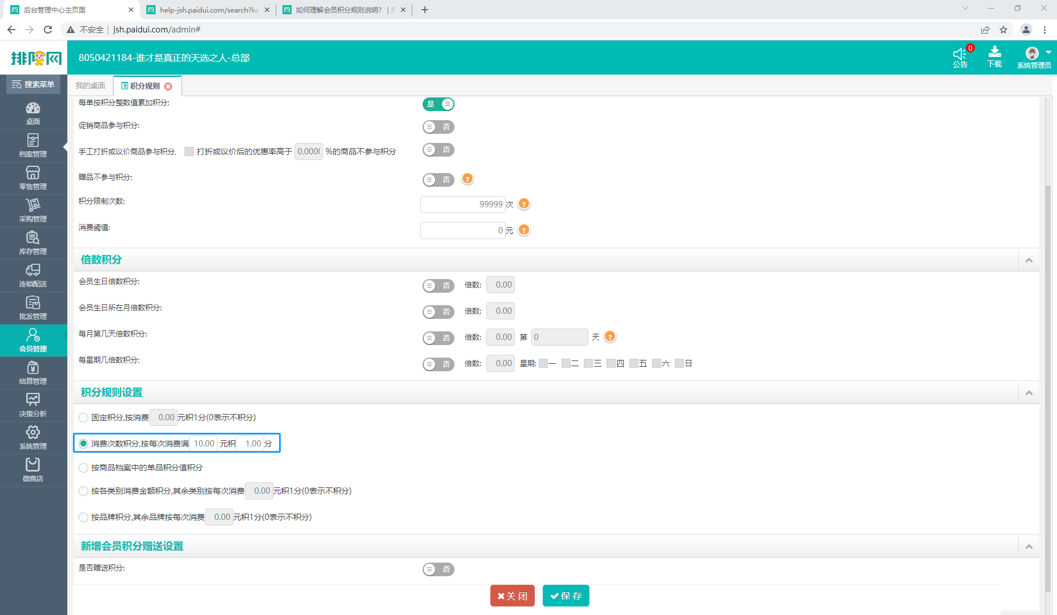Collapse the 倍数积分 section
1057x615 pixels.
1029,260
